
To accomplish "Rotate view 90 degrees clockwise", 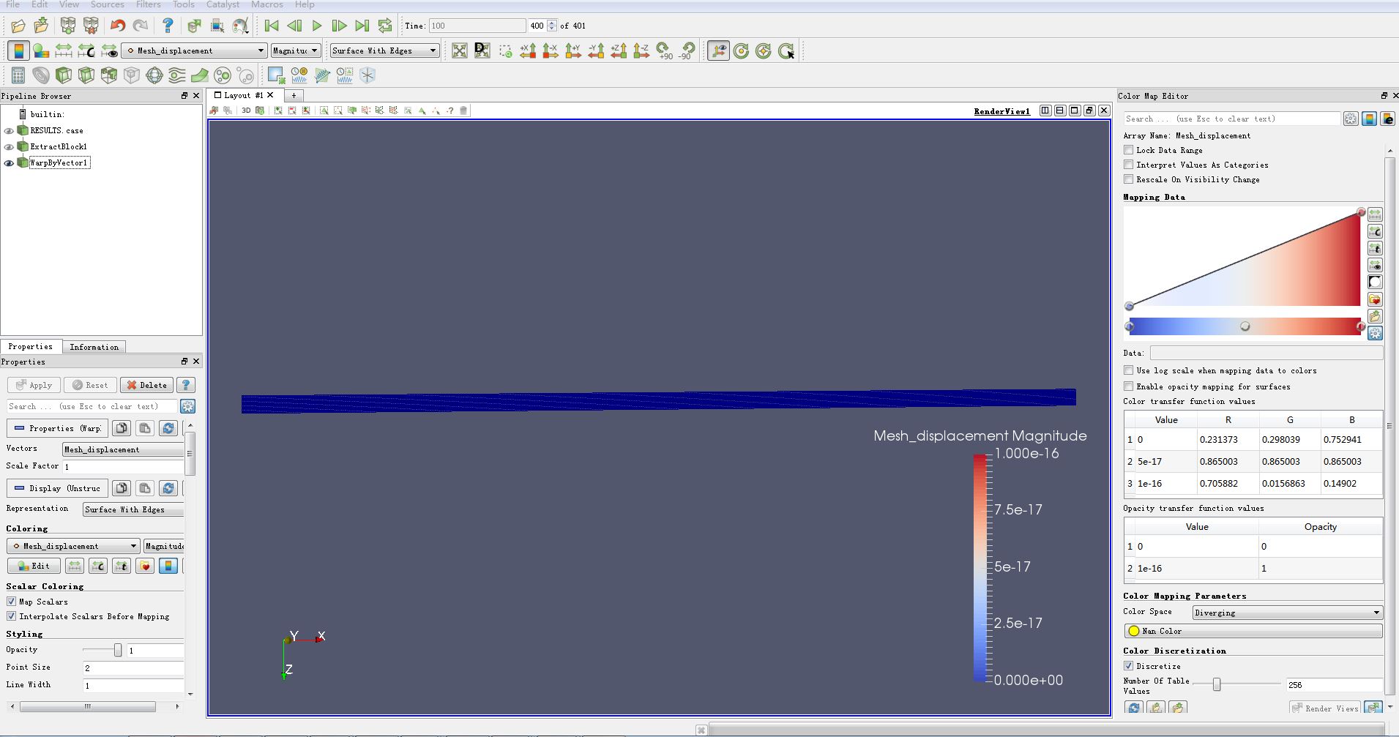I will pyautogui.click(x=664, y=50).
